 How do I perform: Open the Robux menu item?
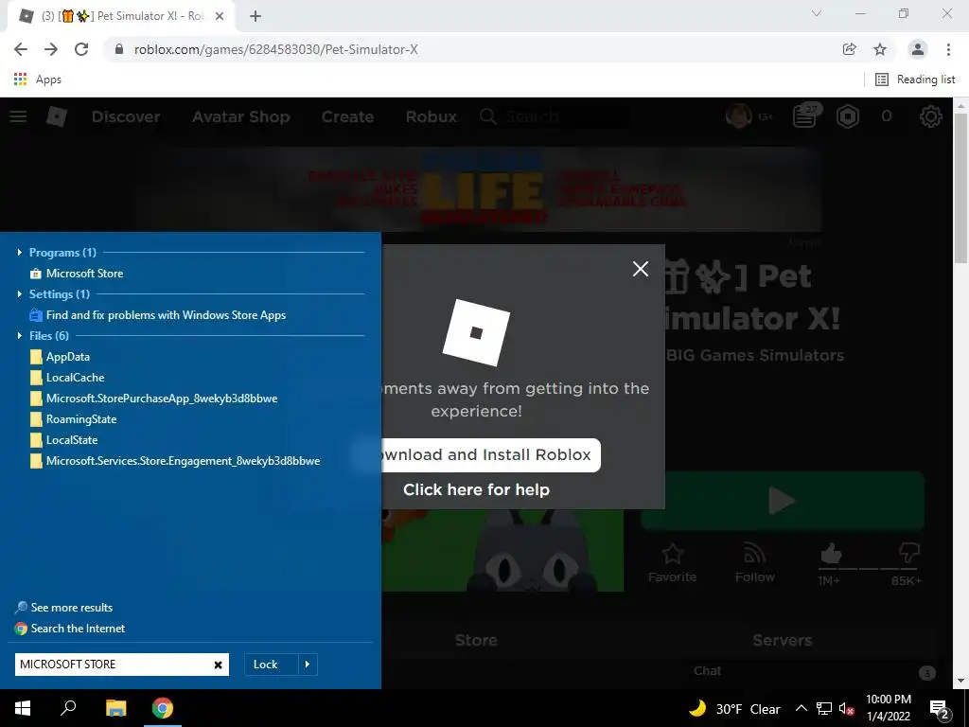[x=432, y=116]
